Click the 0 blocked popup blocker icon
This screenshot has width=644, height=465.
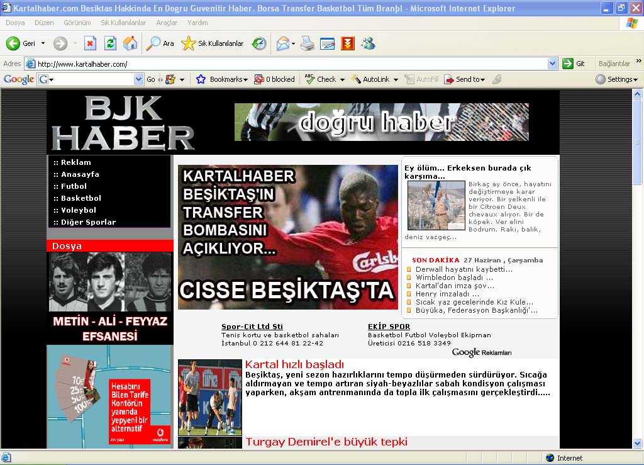tap(258, 79)
